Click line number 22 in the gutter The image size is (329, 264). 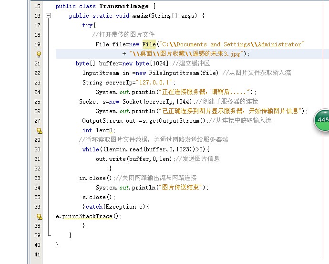pyautogui.click(x=37, y=73)
